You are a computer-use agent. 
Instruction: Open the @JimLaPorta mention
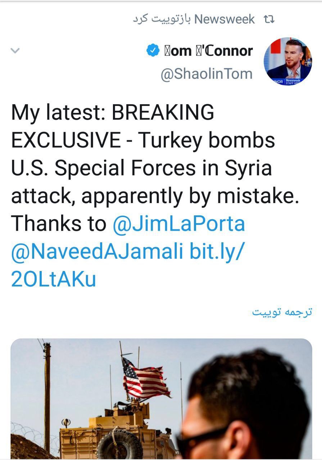(178, 224)
